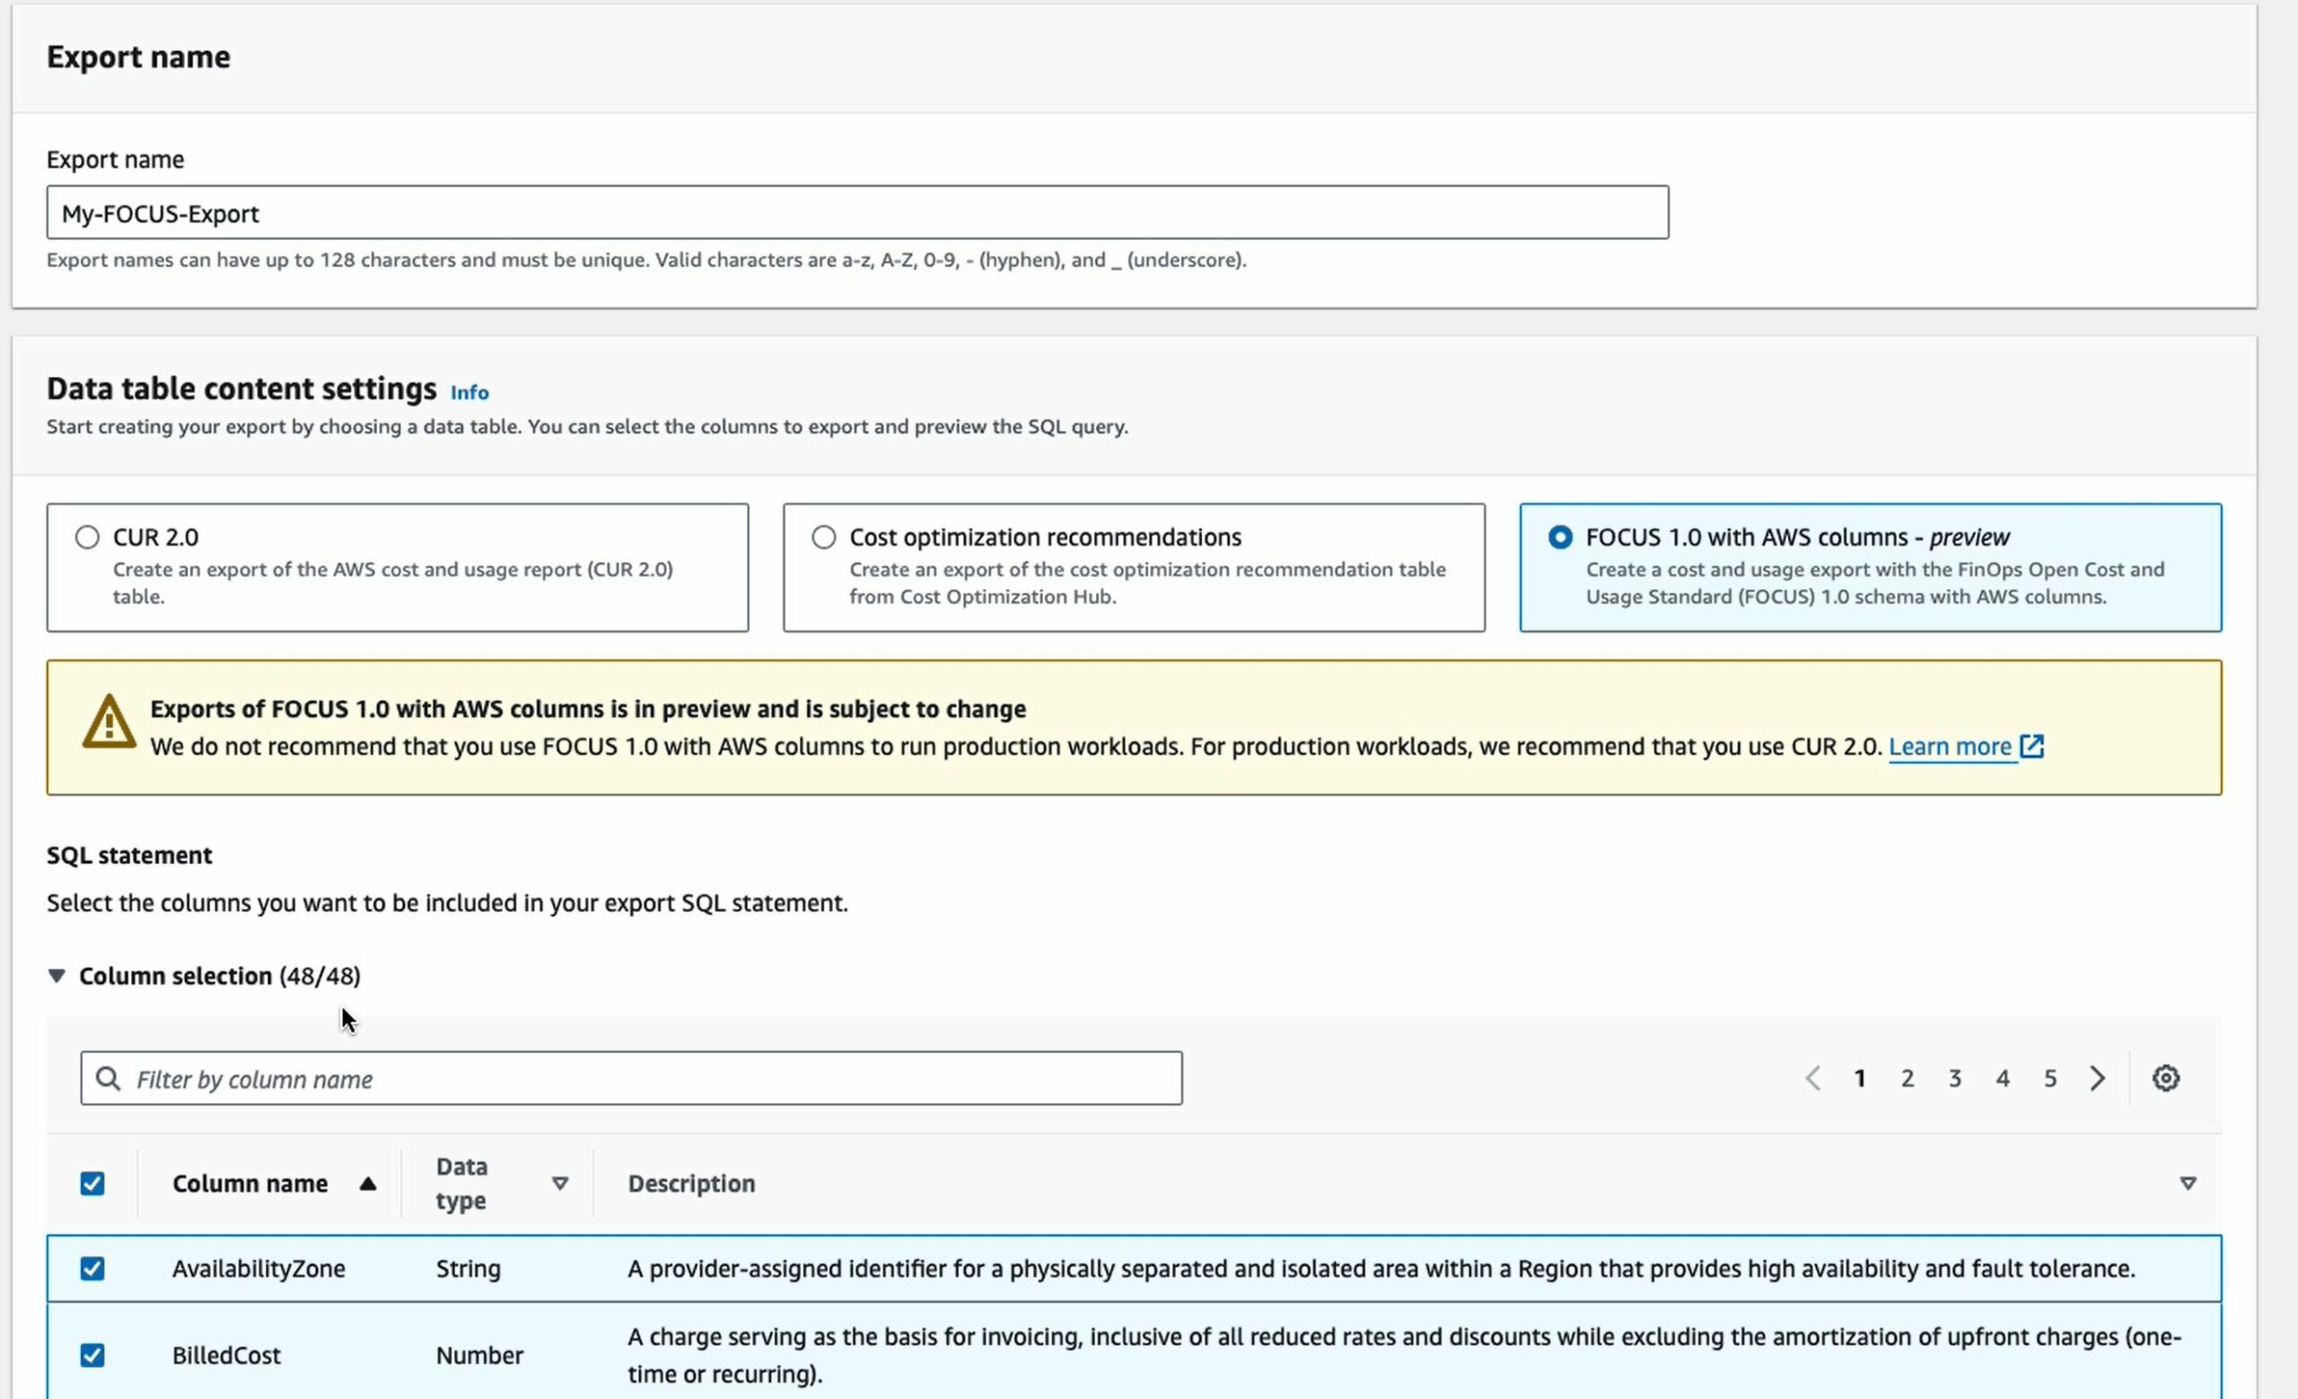Sort by Column name ascending arrow

point(367,1184)
